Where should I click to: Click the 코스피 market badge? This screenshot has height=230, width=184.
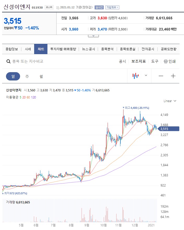click(x=49, y=7)
